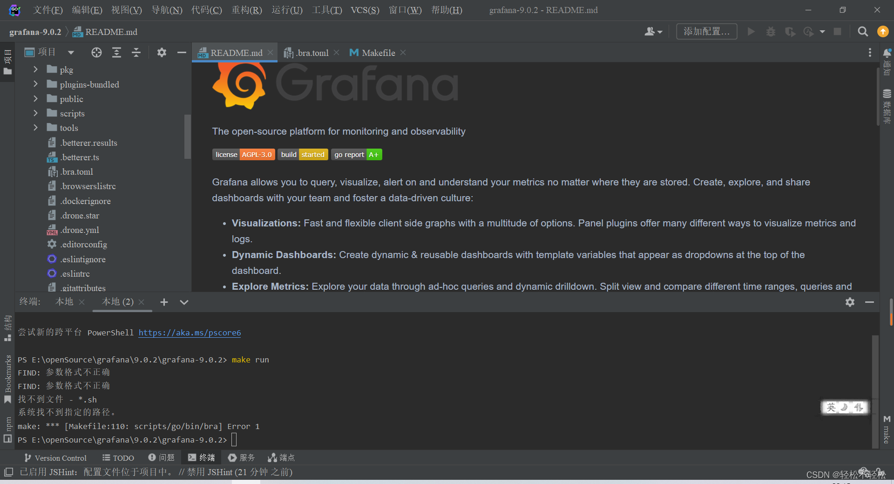Viewport: 894px width, 484px height.
Task: Select the .betterer.ts file
Action: (73, 157)
